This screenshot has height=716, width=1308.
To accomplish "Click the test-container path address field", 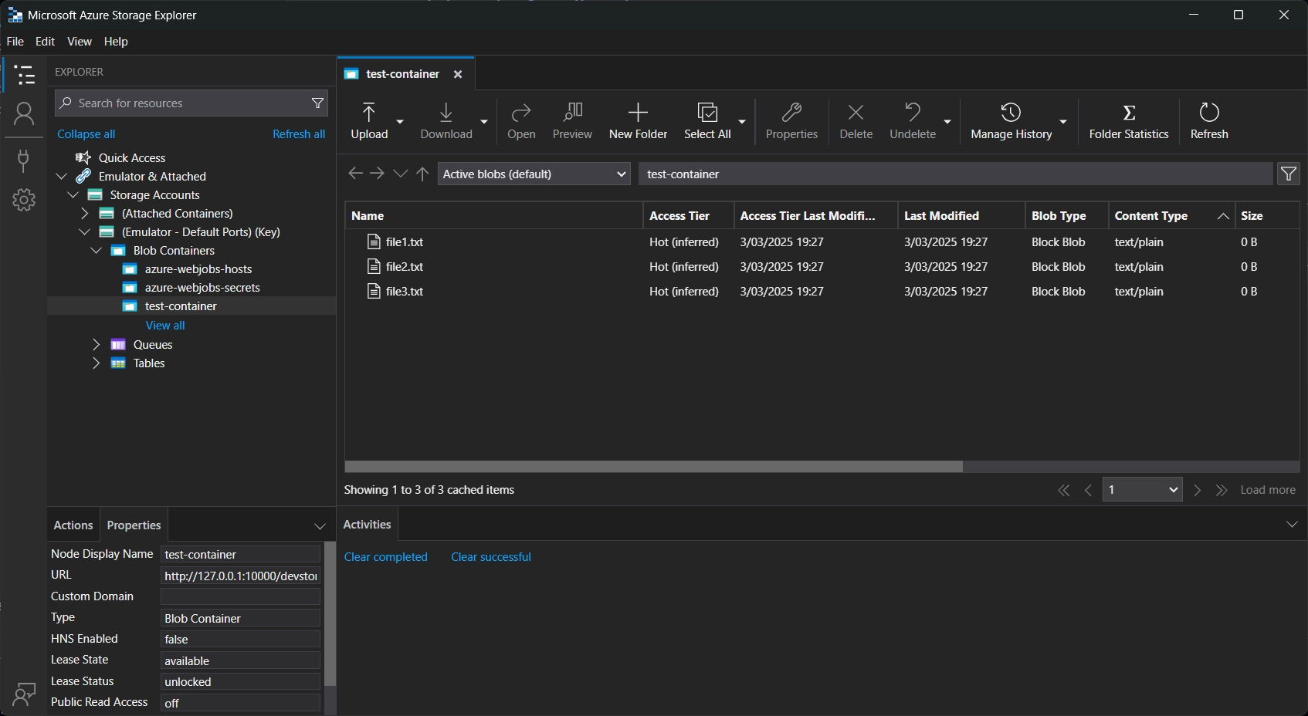I will [x=955, y=174].
